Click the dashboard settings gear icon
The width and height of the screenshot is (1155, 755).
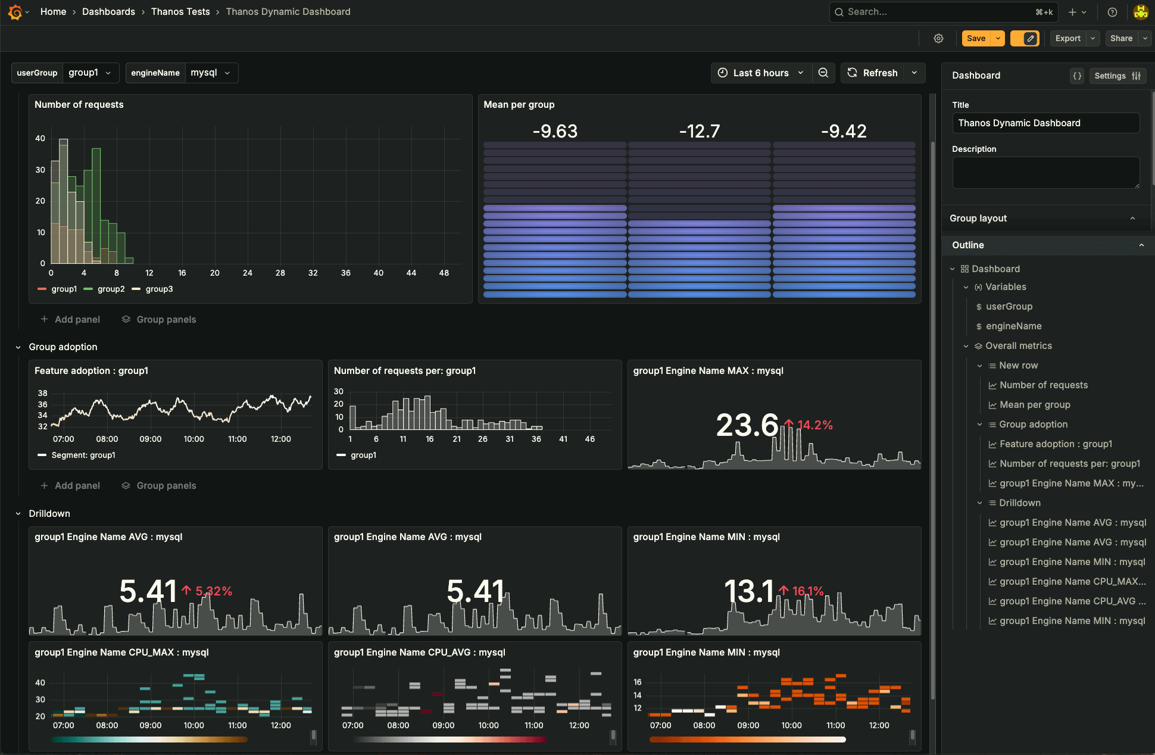coord(938,38)
